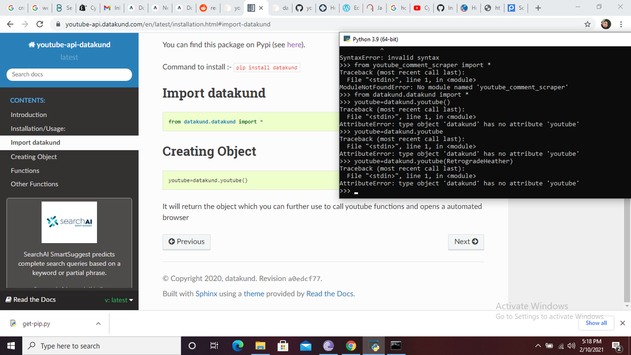Close the downloads bar
631x355 pixels.
[622, 323]
